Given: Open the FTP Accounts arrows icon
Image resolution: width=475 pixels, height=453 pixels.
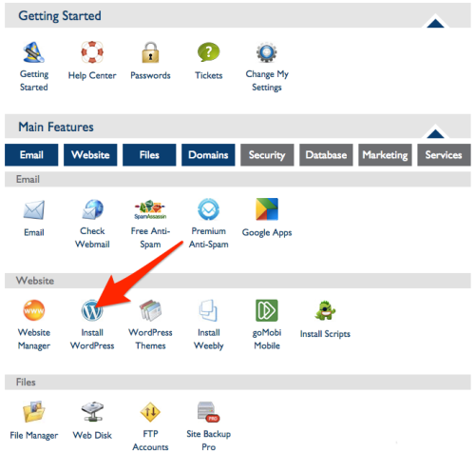Looking at the screenshot, I should point(150,412).
